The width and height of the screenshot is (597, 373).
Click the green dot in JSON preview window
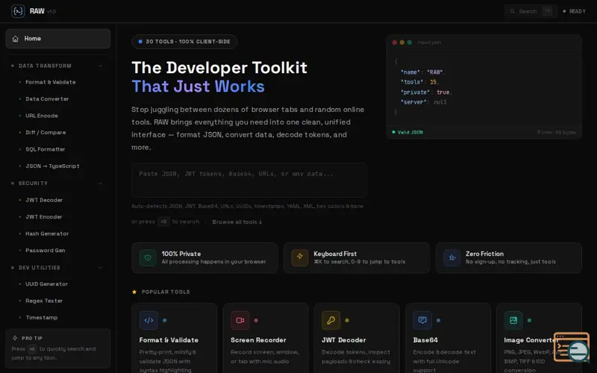tap(409, 43)
